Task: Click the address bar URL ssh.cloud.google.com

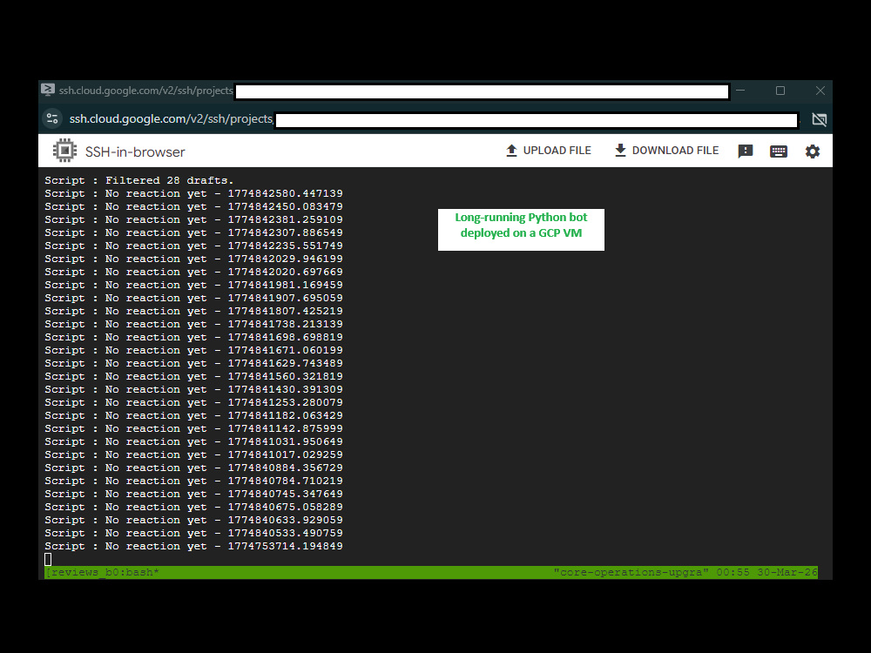Action: (171, 118)
